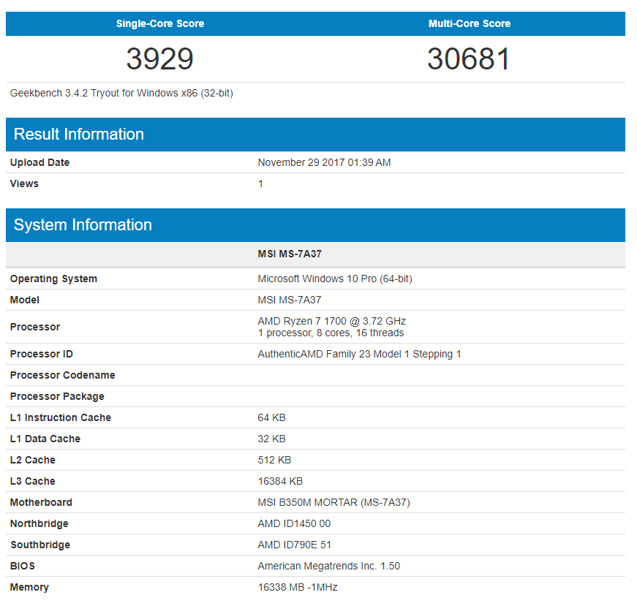The image size is (637, 606).
Task: Click the L3 Cache label
Action: click(x=32, y=481)
